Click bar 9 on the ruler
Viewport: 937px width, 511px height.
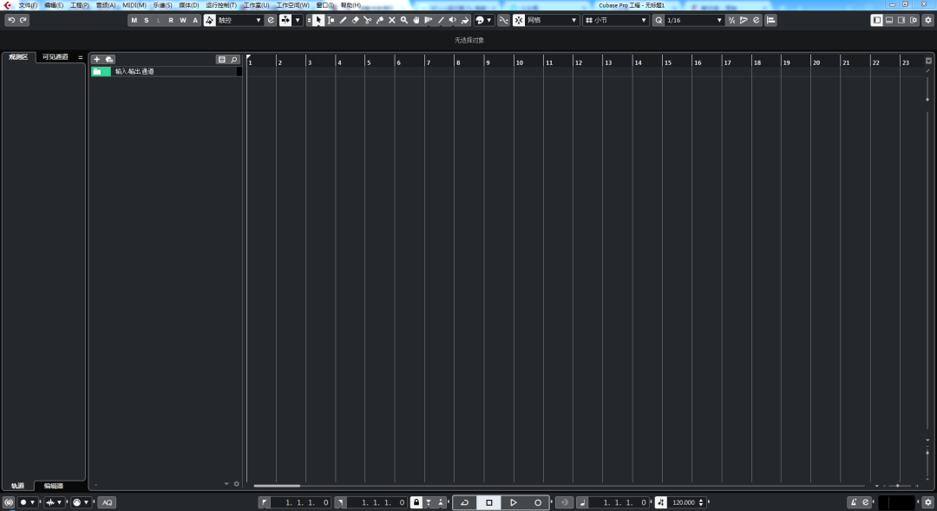click(x=488, y=62)
